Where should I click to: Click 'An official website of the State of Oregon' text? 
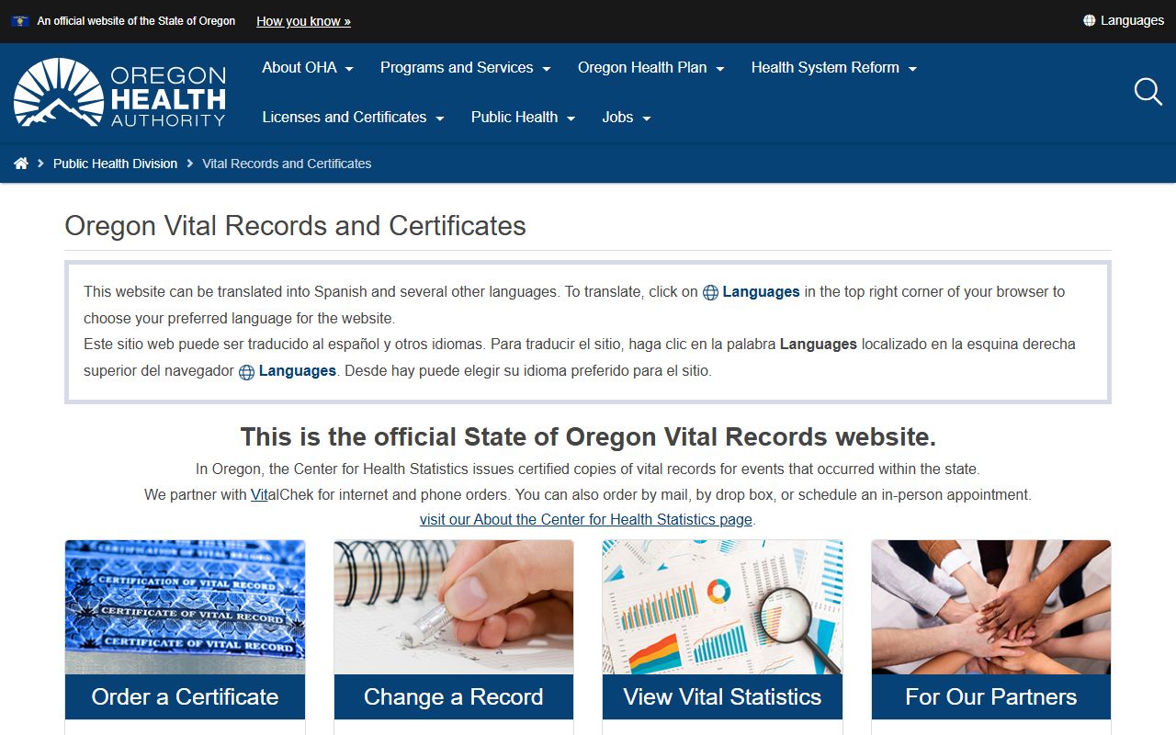[x=136, y=21]
